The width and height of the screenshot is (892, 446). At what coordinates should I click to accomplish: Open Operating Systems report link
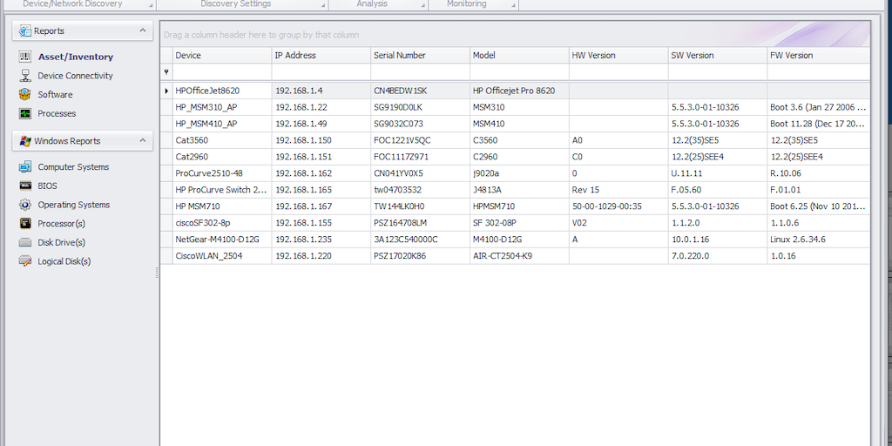74,205
